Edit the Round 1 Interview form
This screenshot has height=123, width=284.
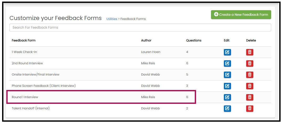[227, 97]
